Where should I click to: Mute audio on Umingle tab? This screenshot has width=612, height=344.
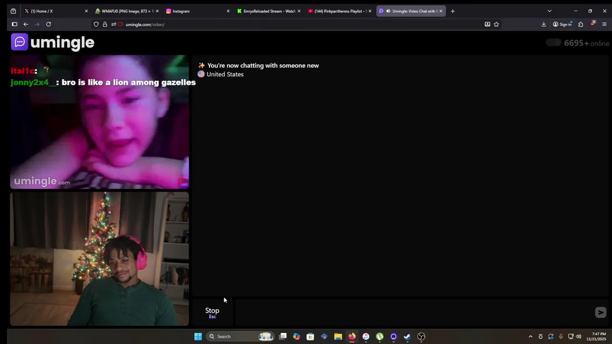point(388,11)
